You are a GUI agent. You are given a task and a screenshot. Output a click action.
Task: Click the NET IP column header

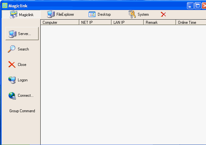(95, 23)
